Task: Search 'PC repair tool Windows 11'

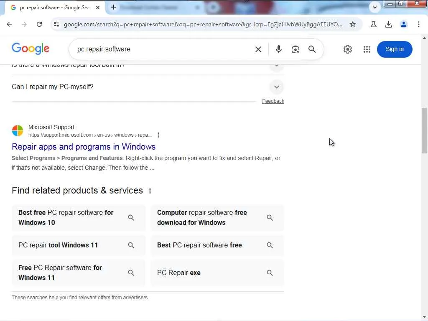Action: (x=79, y=245)
